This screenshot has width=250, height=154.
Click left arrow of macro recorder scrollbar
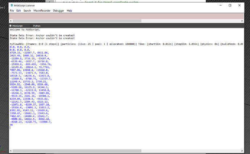point(11,21)
